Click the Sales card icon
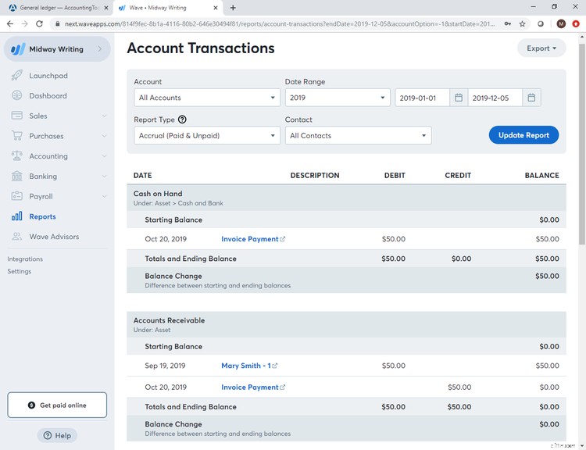The height and width of the screenshot is (450, 586). [x=17, y=116]
